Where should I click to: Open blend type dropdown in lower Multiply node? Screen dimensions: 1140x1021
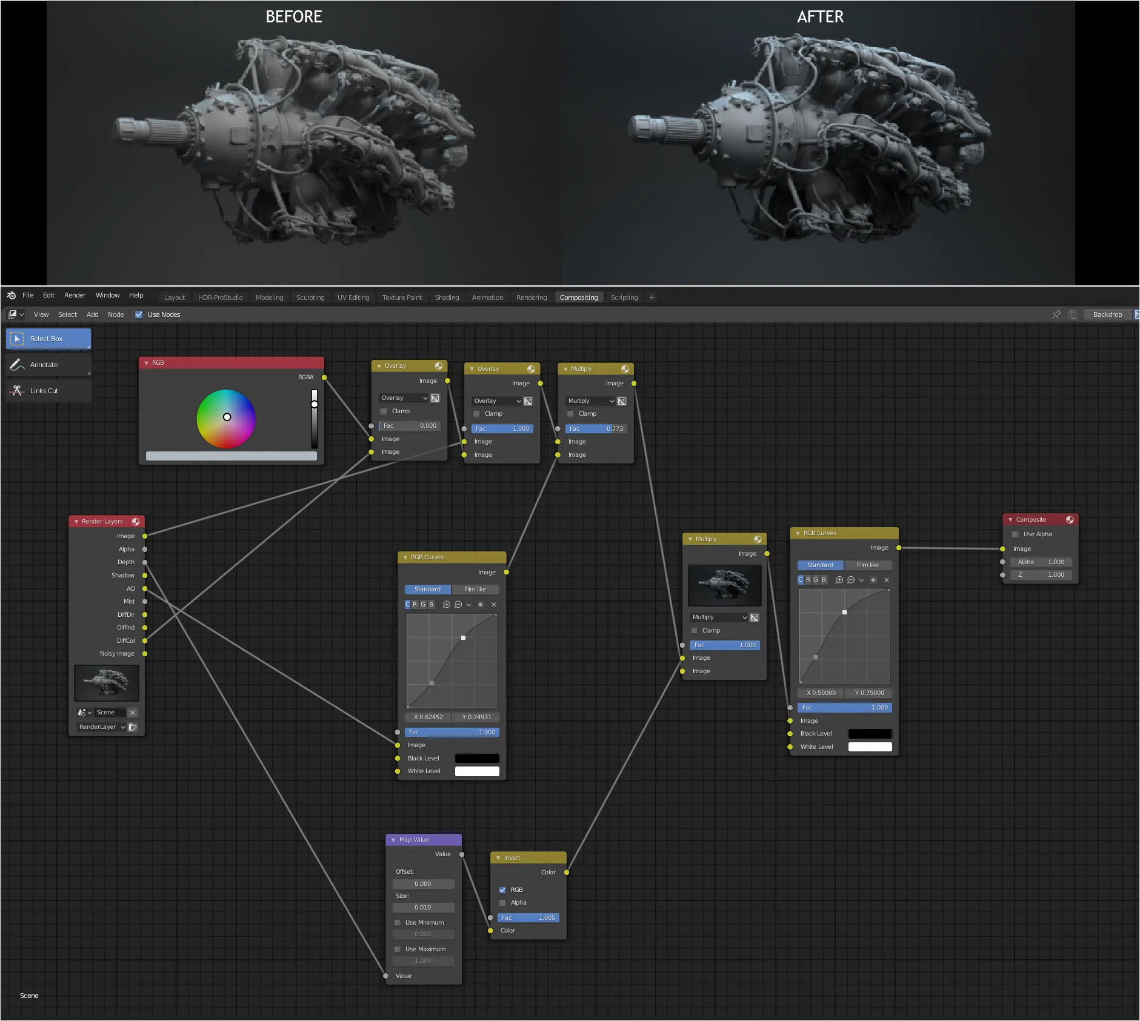(719, 617)
